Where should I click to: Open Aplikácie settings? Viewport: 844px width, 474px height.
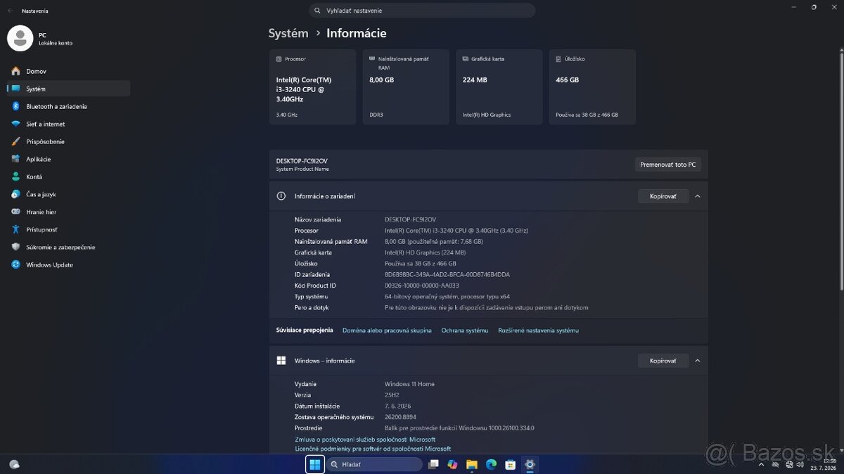68,159
